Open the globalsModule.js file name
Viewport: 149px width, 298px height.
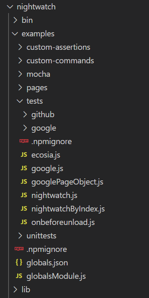56,276
